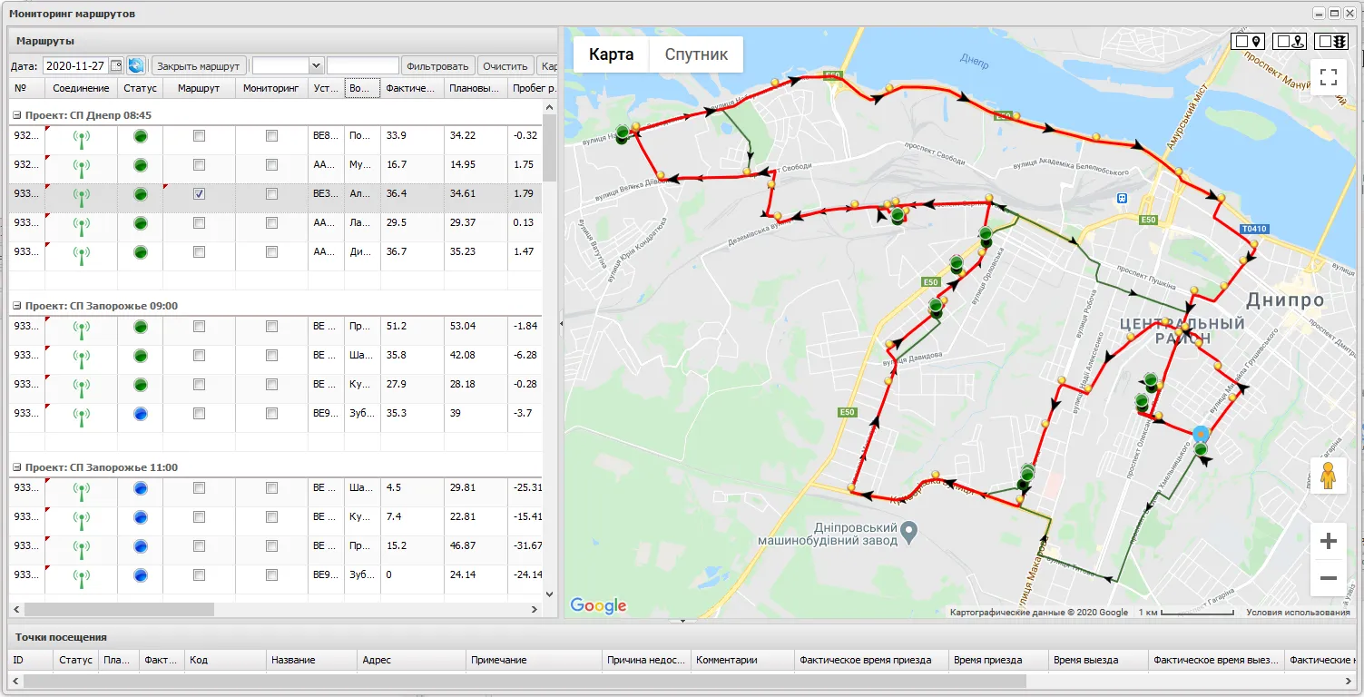Click the Google logo on the map
The height and width of the screenshot is (697, 1364).
point(598,605)
